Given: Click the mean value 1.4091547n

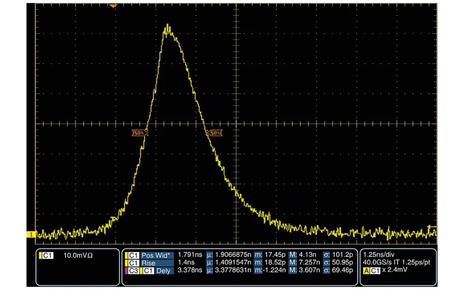Looking at the screenshot, I should [233, 263].
